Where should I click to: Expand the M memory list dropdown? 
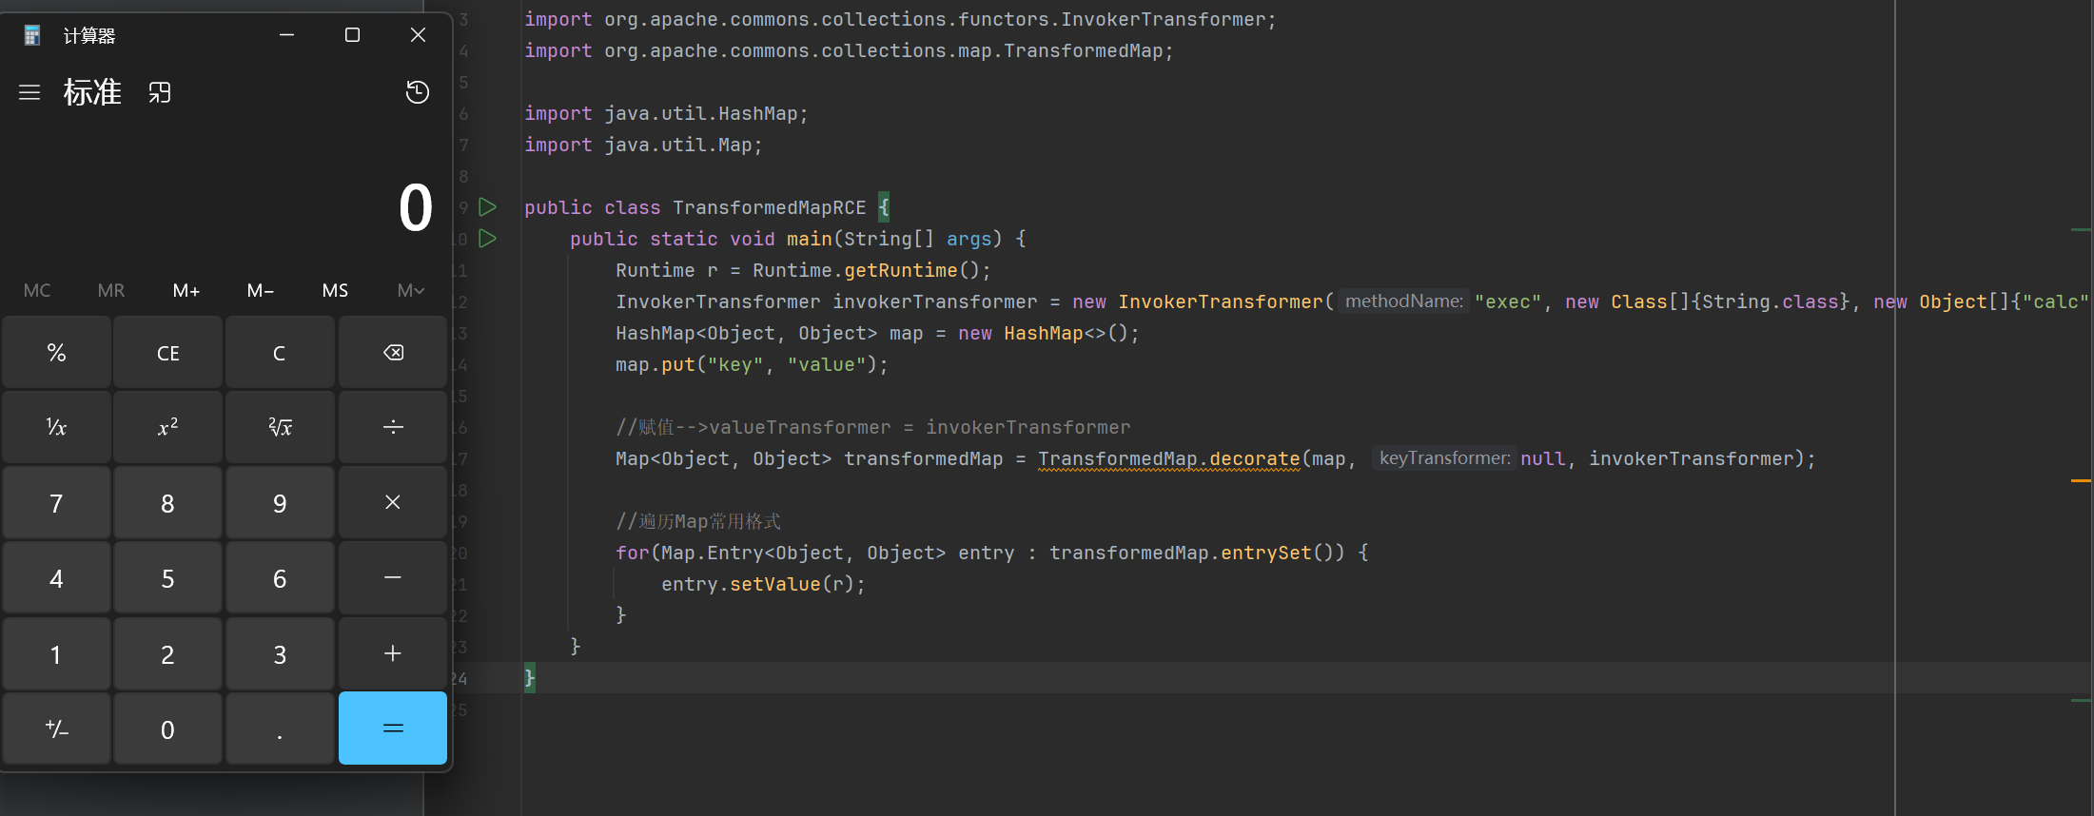coord(411,290)
